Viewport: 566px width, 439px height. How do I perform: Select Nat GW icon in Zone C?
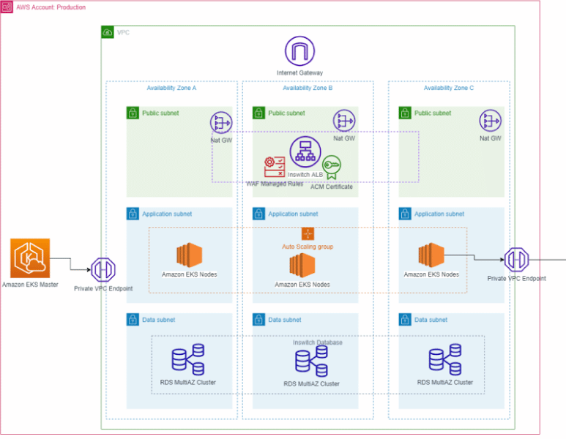[490, 121]
